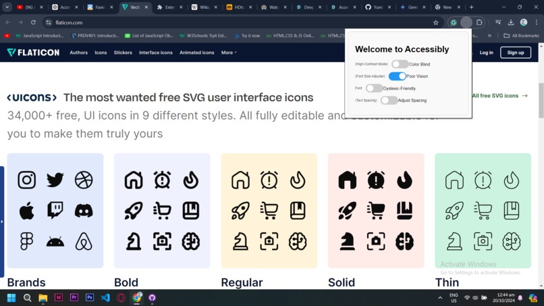Disable the Poor Vision toggle
The width and height of the screenshot is (544, 306).
click(398, 76)
